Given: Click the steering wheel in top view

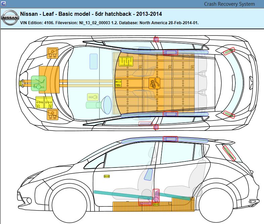Looking at the screenshot, I should 107,104.
